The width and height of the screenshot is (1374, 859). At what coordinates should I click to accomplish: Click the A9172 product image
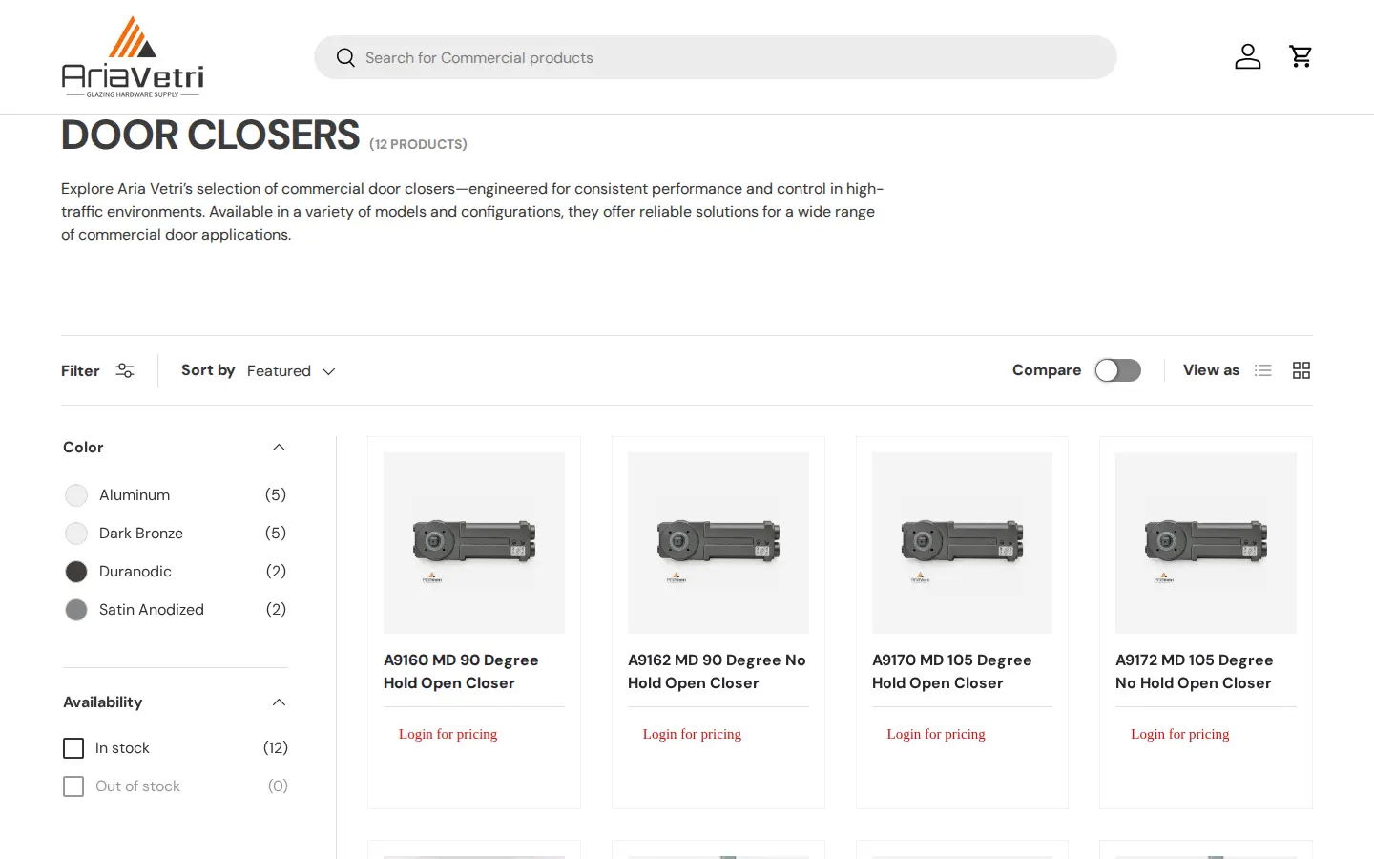coord(1206,543)
